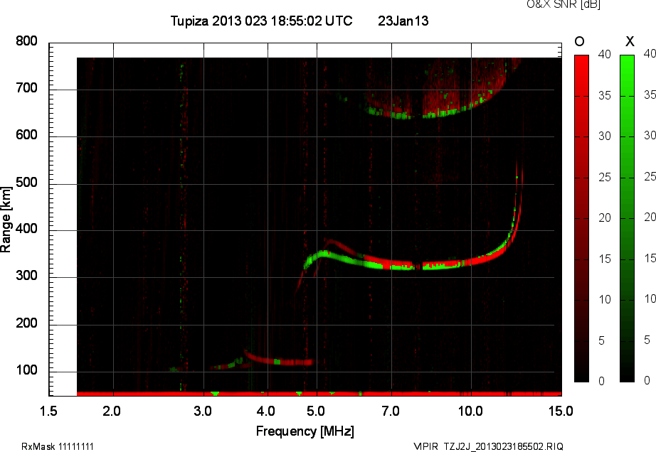This screenshot has width=656, height=452.
Task: Click the 'O&X SNR [dB]' heading
Action: tap(563, 4)
